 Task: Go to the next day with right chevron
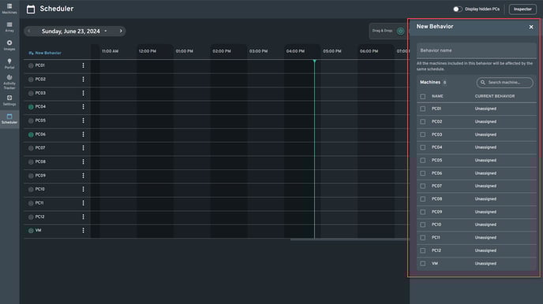[x=121, y=31]
